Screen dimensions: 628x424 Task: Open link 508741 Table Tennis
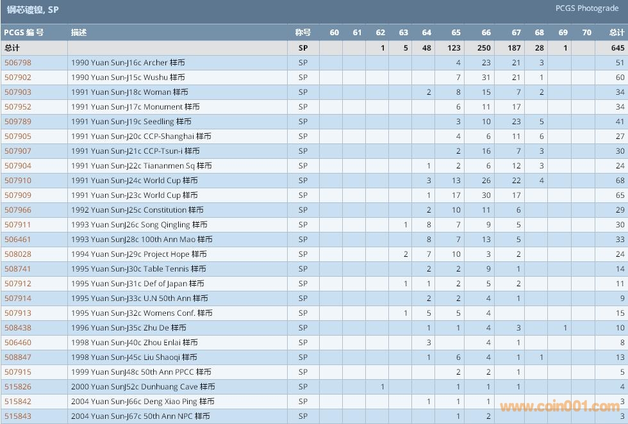pyautogui.click(x=18, y=269)
